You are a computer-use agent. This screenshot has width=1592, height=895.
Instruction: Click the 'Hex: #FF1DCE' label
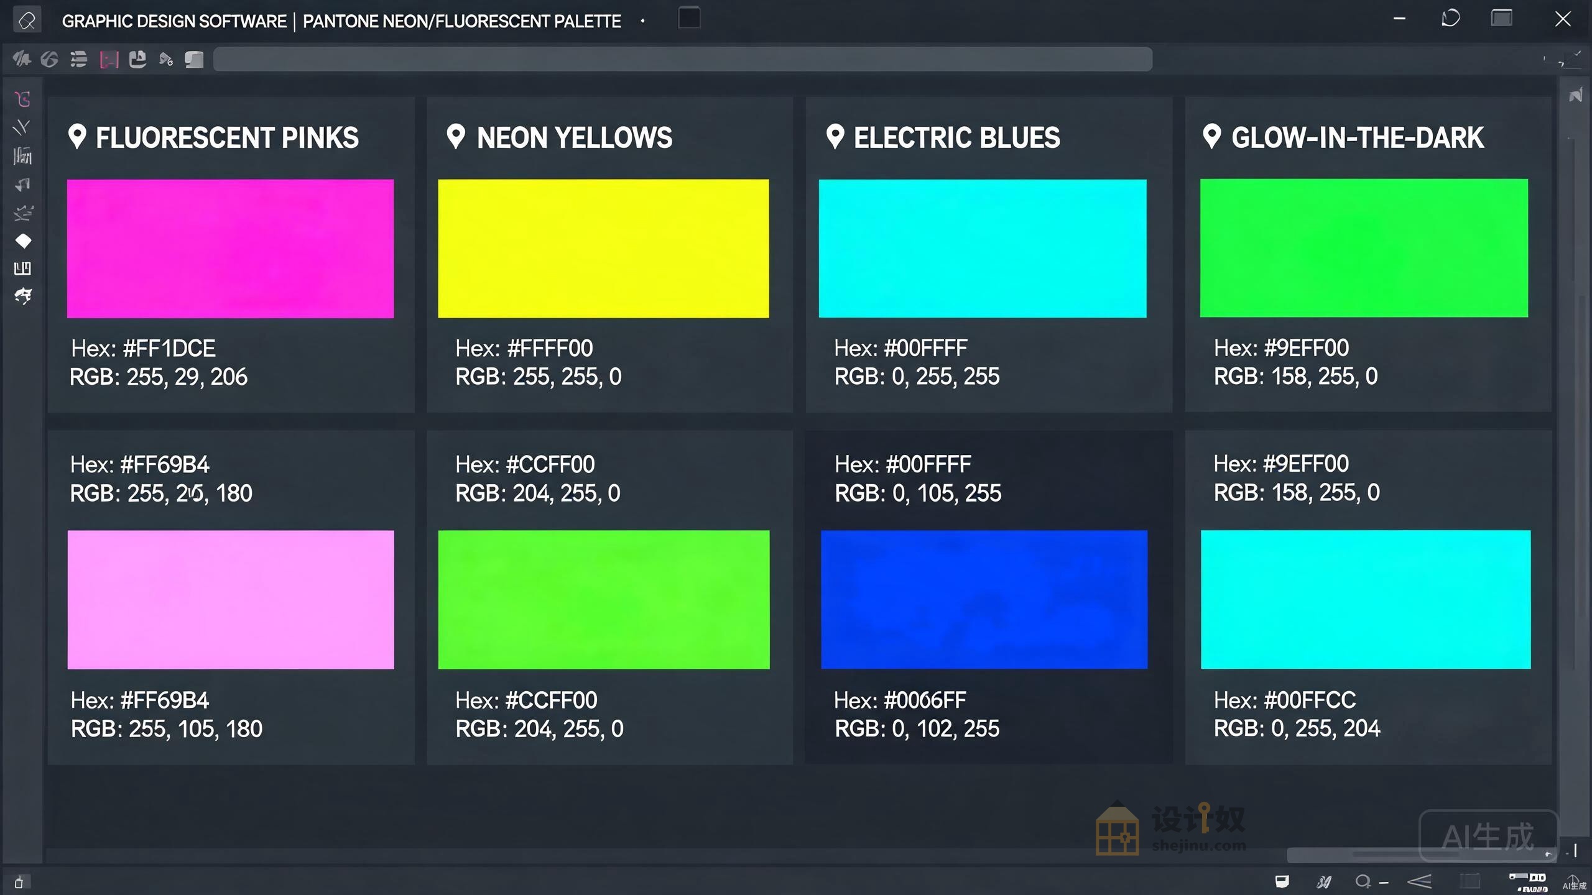143,348
